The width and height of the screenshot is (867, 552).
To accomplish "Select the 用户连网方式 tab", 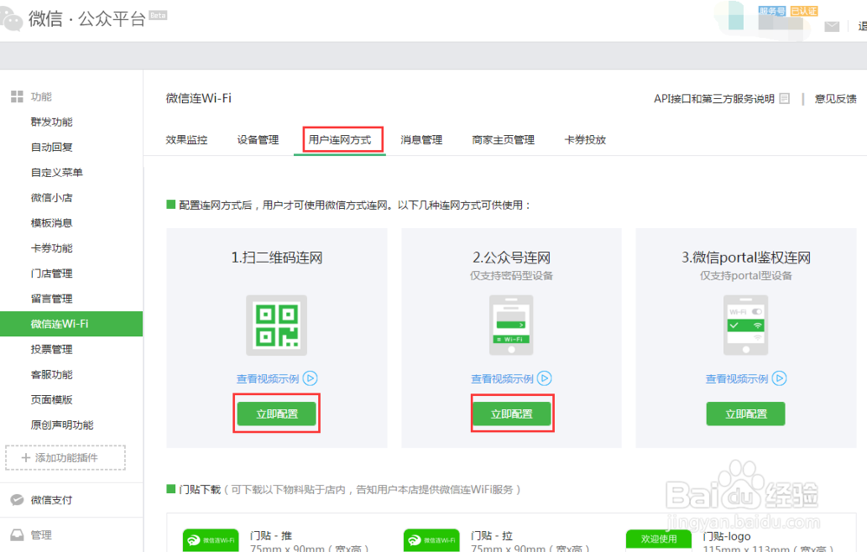I will pos(340,140).
